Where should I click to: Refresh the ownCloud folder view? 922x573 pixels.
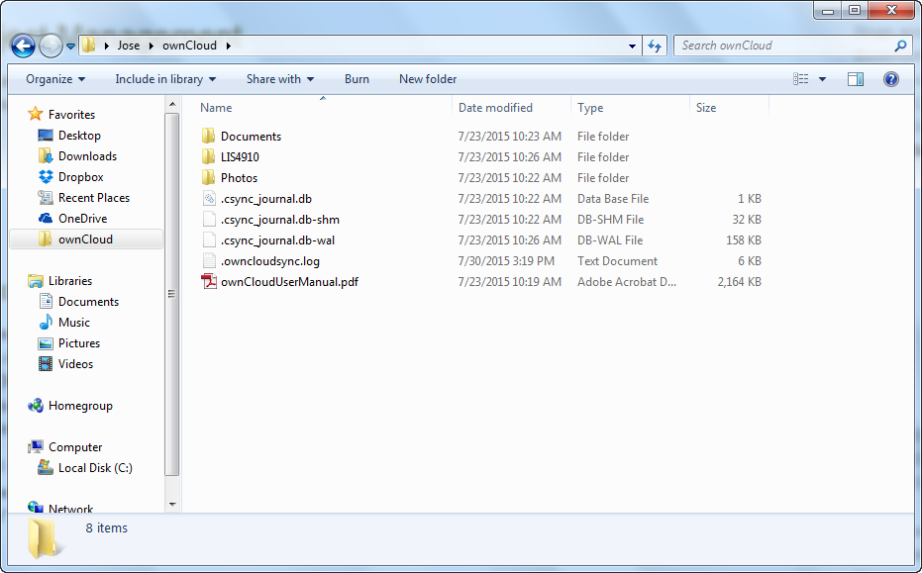655,46
